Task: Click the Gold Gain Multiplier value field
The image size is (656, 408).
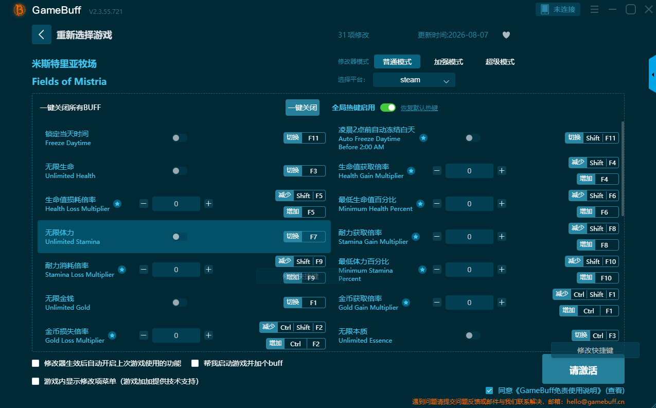Action: coord(469,303)
